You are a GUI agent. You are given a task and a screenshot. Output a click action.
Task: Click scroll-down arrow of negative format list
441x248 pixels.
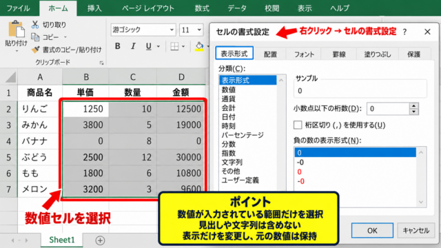tap(421, 202)
